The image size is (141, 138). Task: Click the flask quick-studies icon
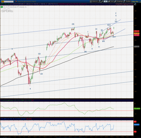click(100, 1)
